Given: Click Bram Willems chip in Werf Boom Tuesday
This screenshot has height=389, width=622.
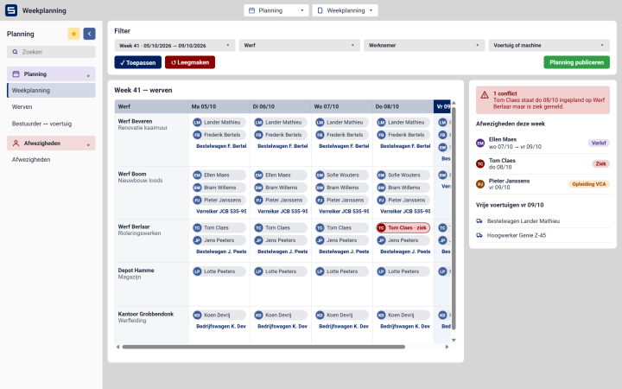Looking at the screenshot, I should click(281, 188).
